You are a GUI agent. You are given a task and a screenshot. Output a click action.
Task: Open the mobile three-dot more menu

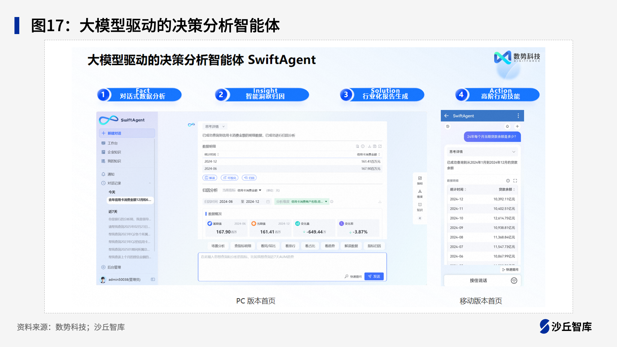518,116
